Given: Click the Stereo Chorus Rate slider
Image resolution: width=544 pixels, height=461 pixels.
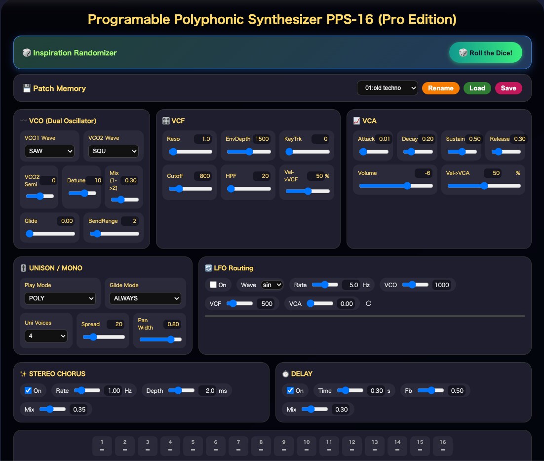Looking at the screenshot, I should 87,390.
